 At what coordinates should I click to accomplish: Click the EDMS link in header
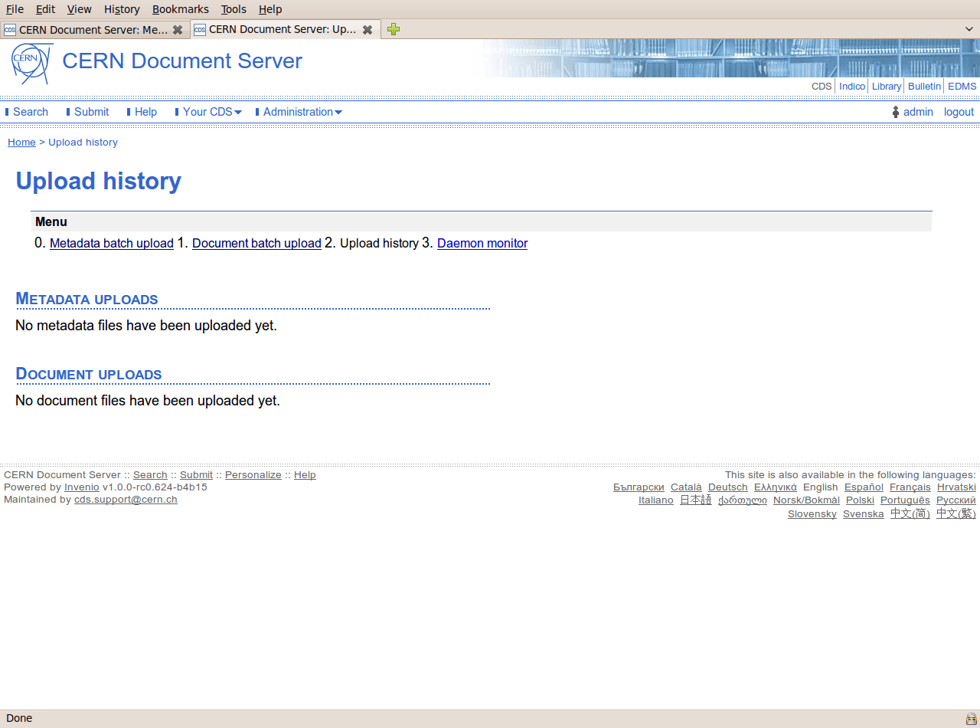[x=962, y=87]
